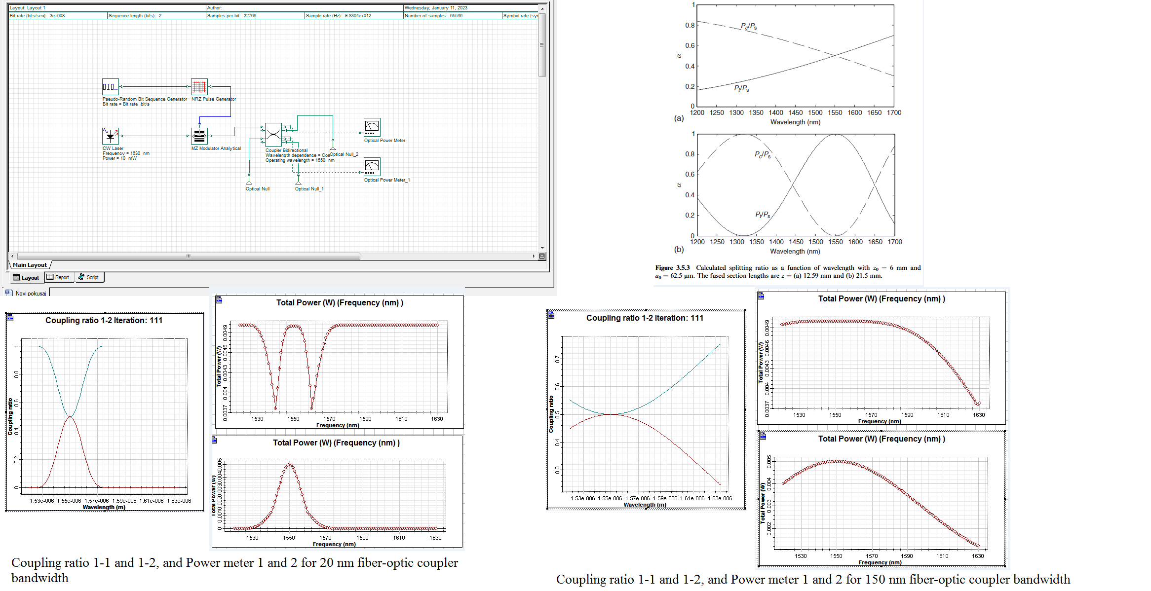
Task: Select the Main Layout tab
Action: [x=29, y=265]
